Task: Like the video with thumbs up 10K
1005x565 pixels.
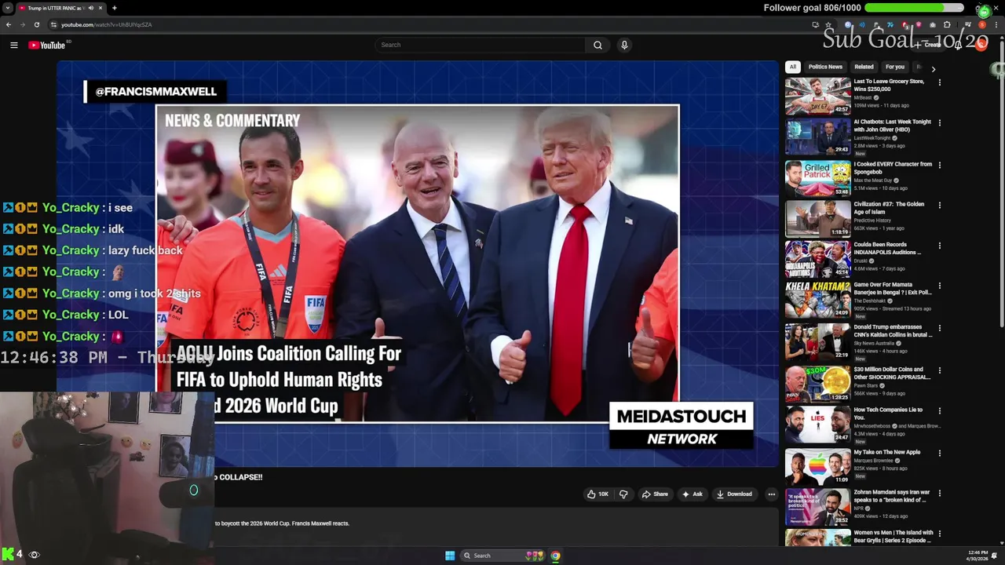Action: 598,494
